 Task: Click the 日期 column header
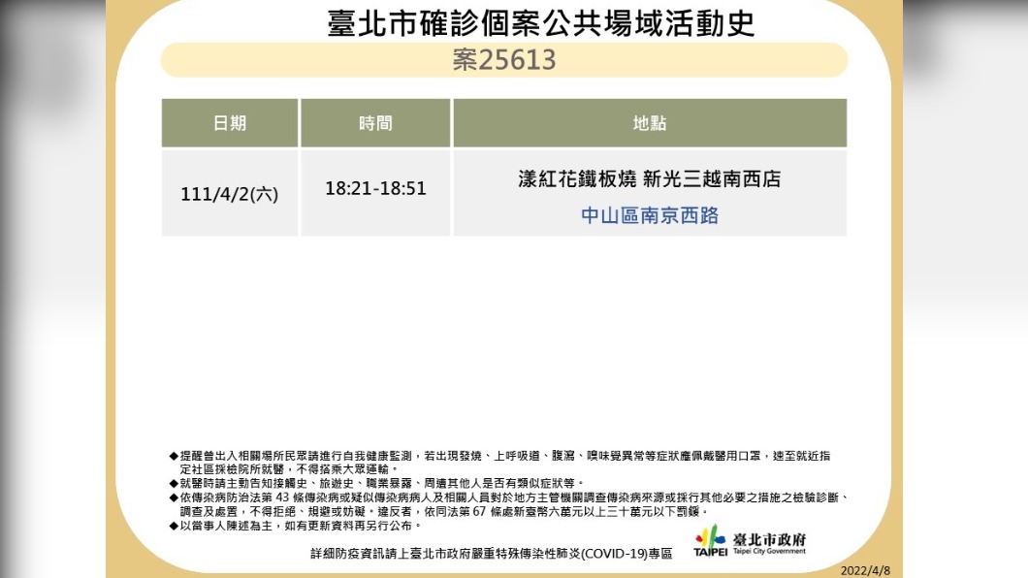pos(230,122)
